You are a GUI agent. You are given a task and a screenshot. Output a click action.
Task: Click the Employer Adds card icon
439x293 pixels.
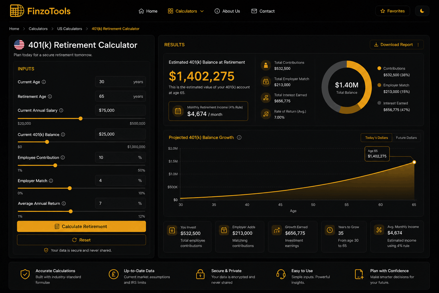224,230
